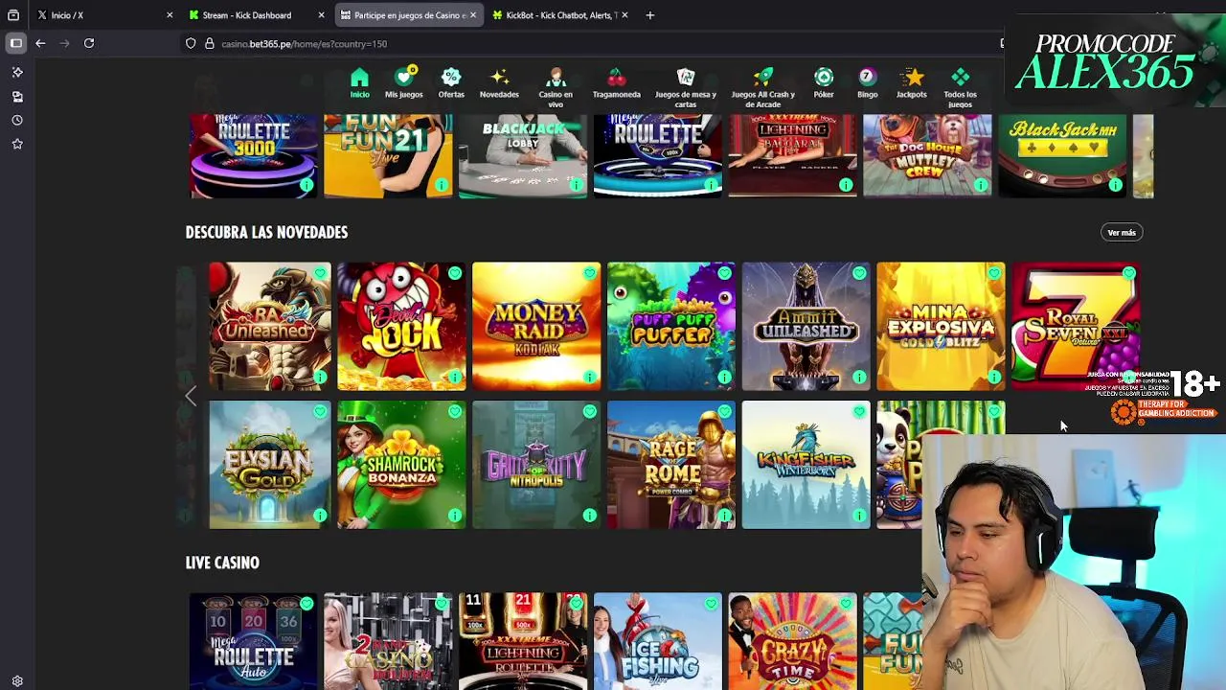Favorite Money Raid Kodiak with its heart
This screenshot has width=1226, height=690.
[x=590, y=273]
